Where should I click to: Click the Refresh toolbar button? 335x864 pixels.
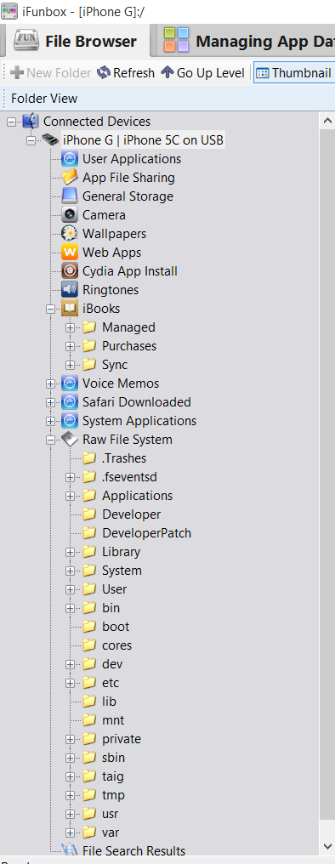click(x=125, y=73)
